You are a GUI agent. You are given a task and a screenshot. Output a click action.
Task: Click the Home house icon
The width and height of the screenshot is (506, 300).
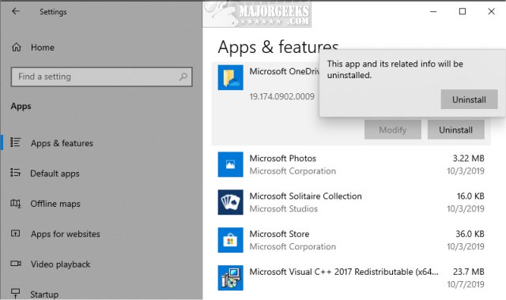[x=16, y=47]
